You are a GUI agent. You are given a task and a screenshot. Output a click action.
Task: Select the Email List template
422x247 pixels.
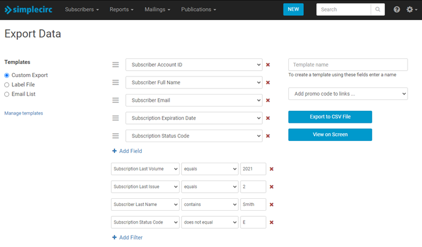7,94
